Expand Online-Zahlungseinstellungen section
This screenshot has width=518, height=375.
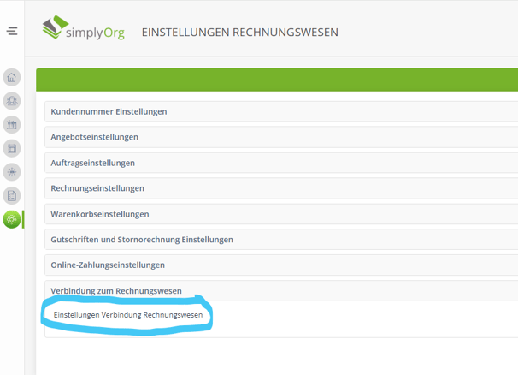(x=108, y=265)
